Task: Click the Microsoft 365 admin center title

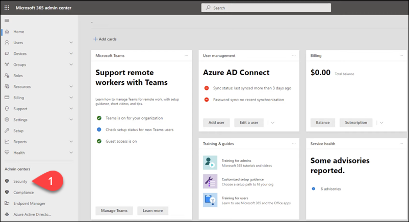Action: click(43, 8)
